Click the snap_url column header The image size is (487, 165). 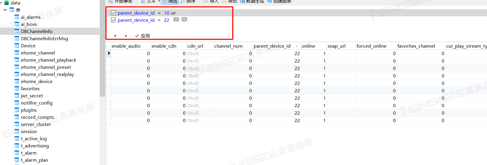(x=341, y=46)
